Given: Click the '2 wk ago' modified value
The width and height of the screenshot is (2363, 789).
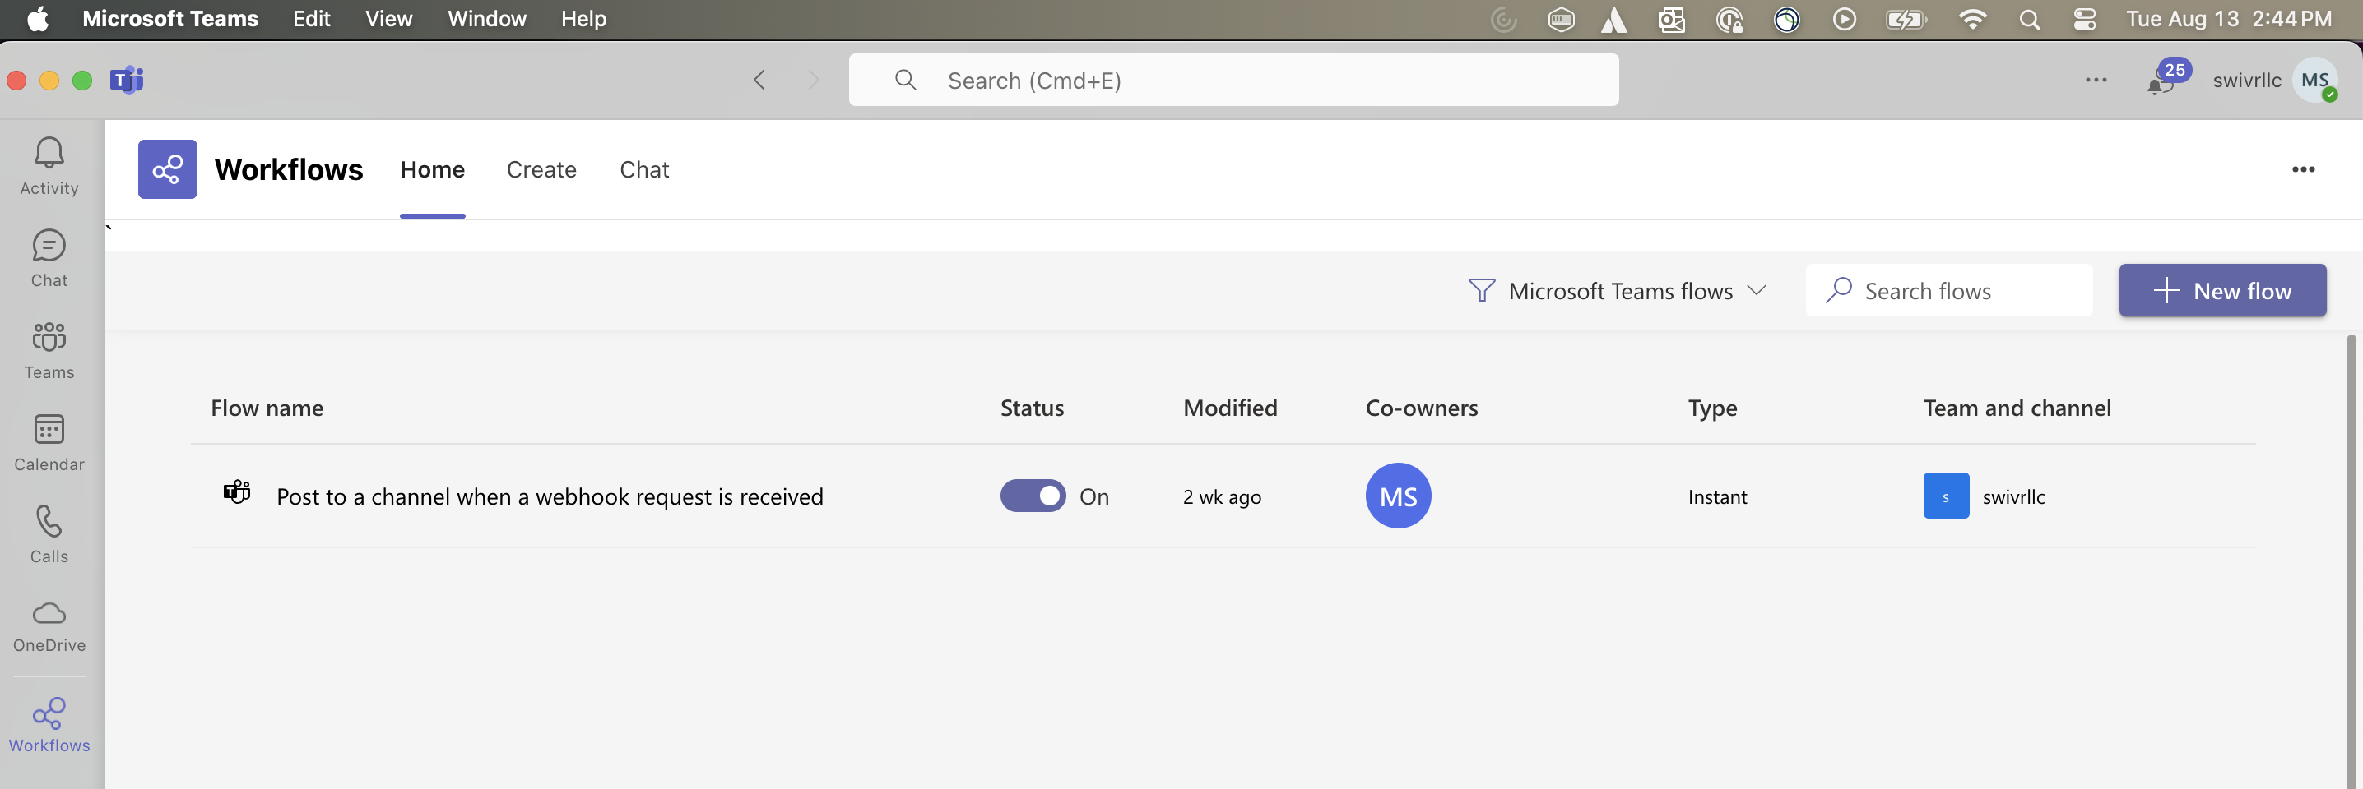Looking at the screenshot, I should click(1222, 496).
